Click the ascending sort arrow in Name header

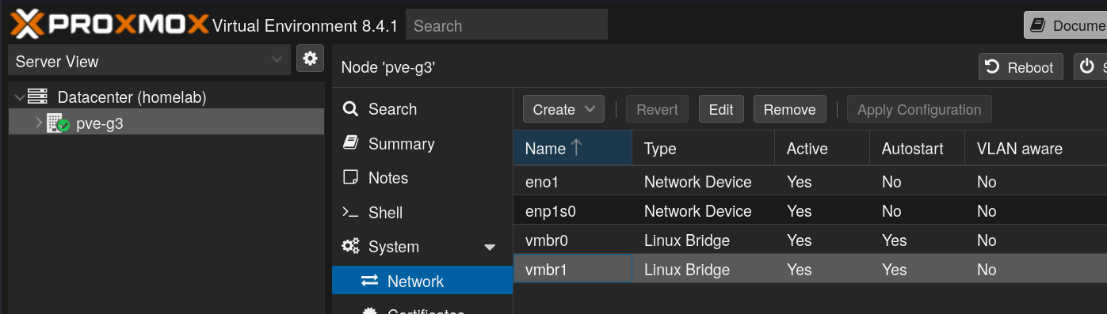pos(576,147)
